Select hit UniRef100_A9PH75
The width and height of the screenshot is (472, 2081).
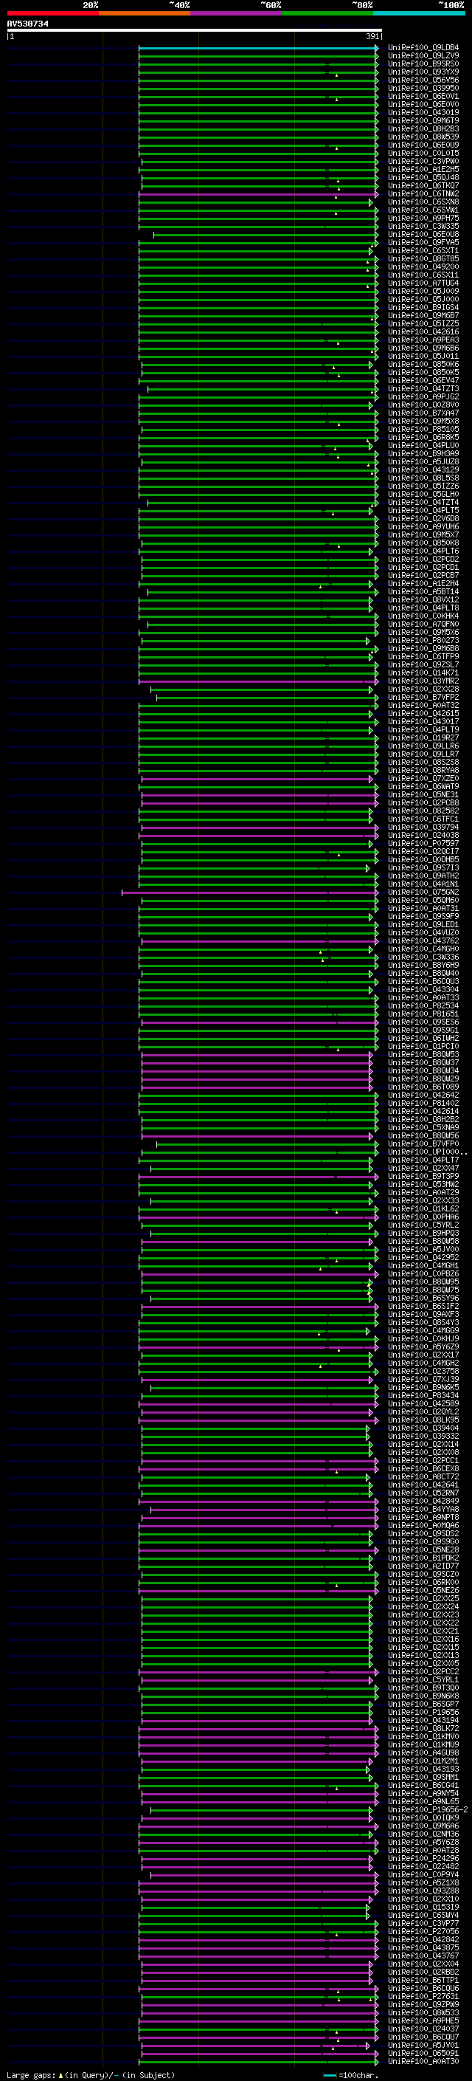[x=423, y=218]
